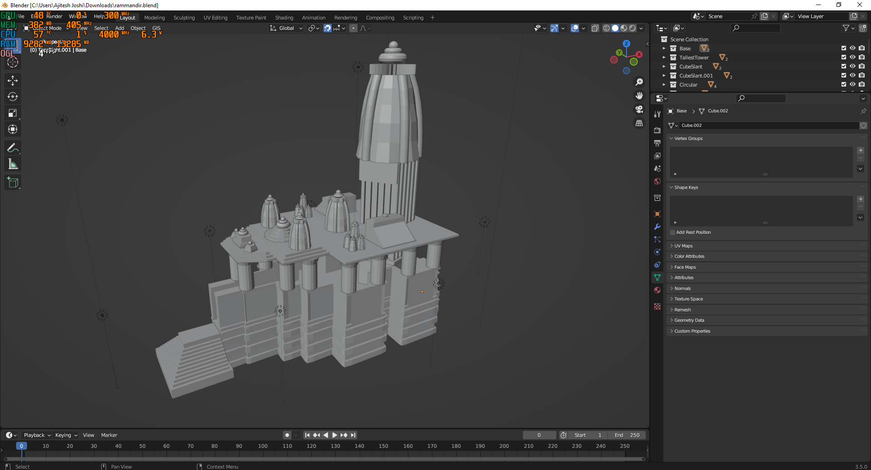Screen dimensions: 871x470
Task: Hide TallestTower collection in viewport
Action: [853, 58]
